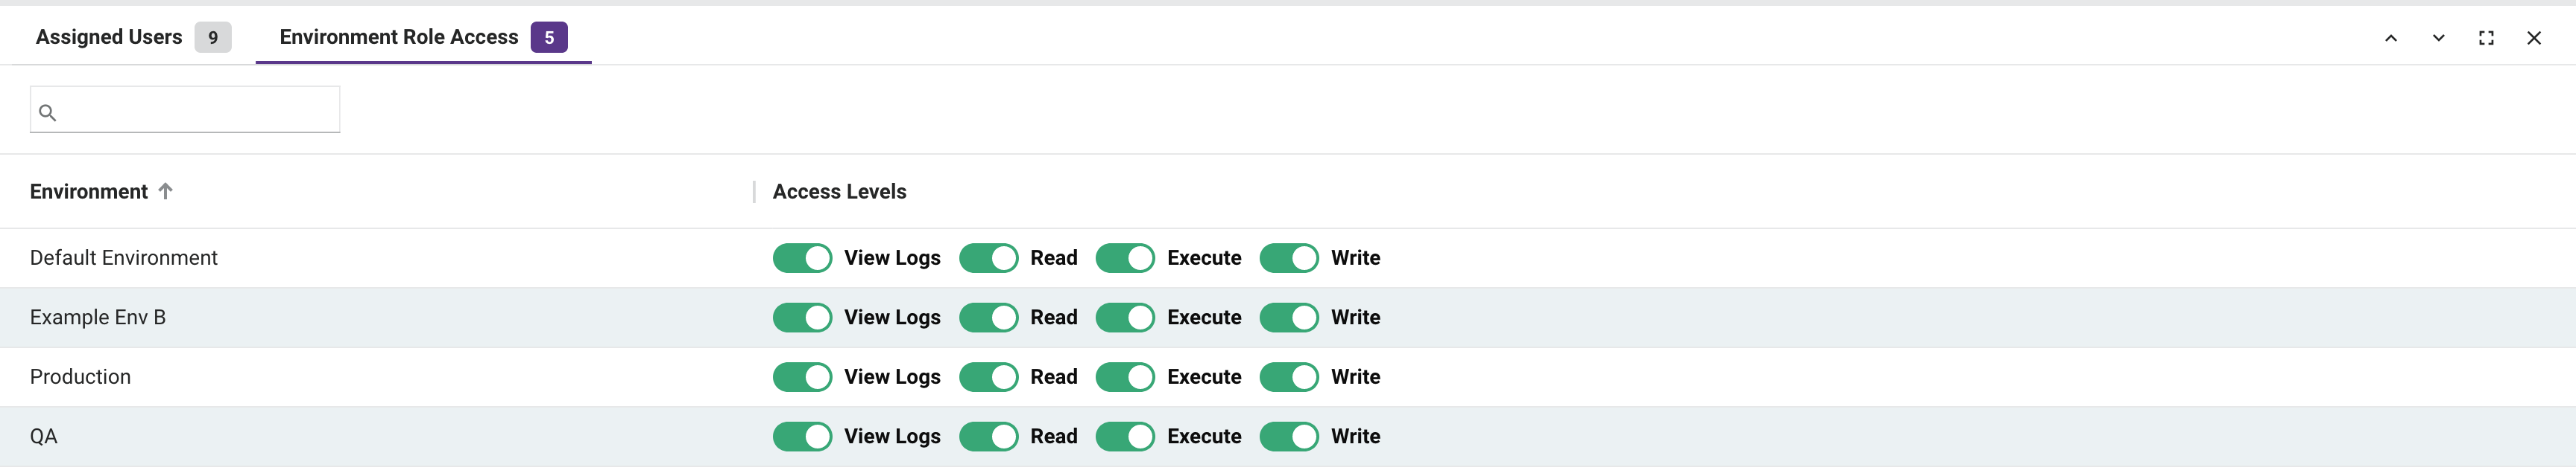Click the Access Levels column header
The image size is (2576, 476).
839,192
